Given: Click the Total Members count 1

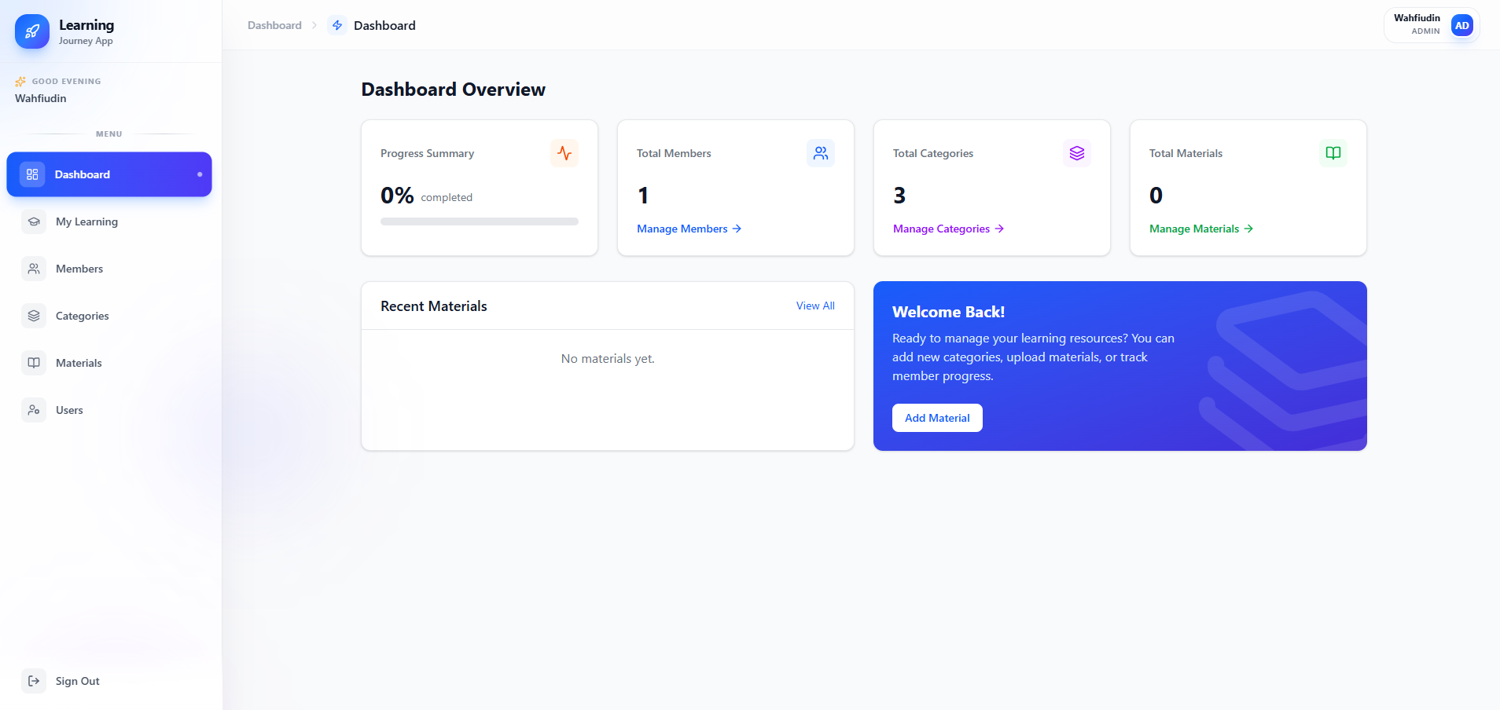Looking at the screenshot, I should pos(643,195).
